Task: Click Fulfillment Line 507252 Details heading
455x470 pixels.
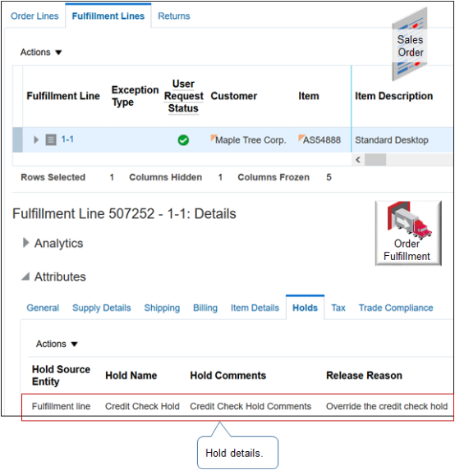Action: 124,214
